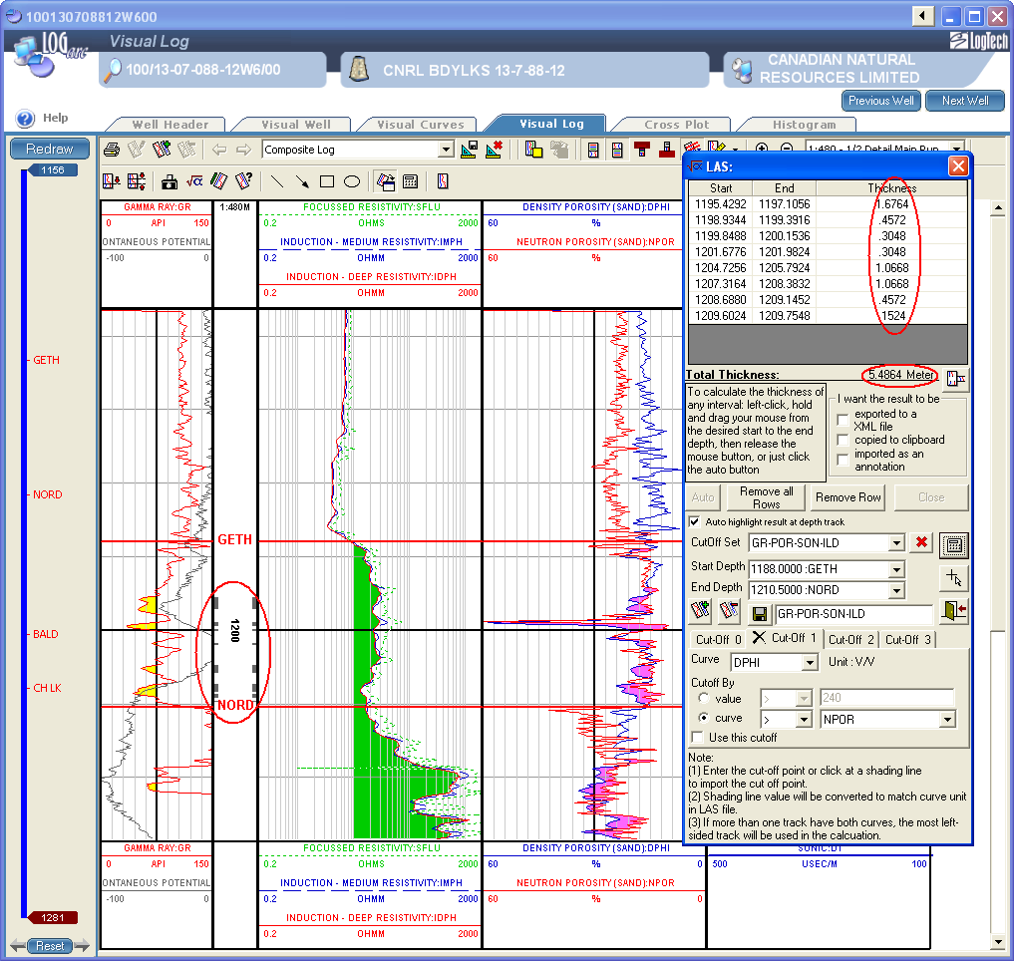Click the Remove Row button
Screen dimensions: 1014x961
(848, 497)
